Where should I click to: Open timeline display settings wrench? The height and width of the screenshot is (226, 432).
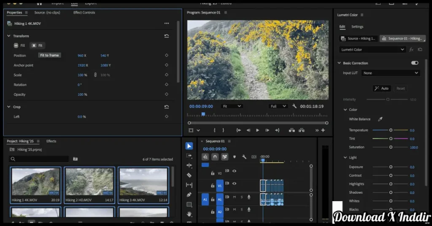[x=244, y=156]
